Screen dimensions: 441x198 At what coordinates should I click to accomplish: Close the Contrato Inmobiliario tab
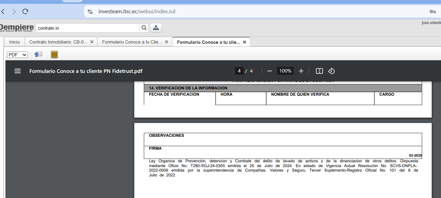pos(92,42)
